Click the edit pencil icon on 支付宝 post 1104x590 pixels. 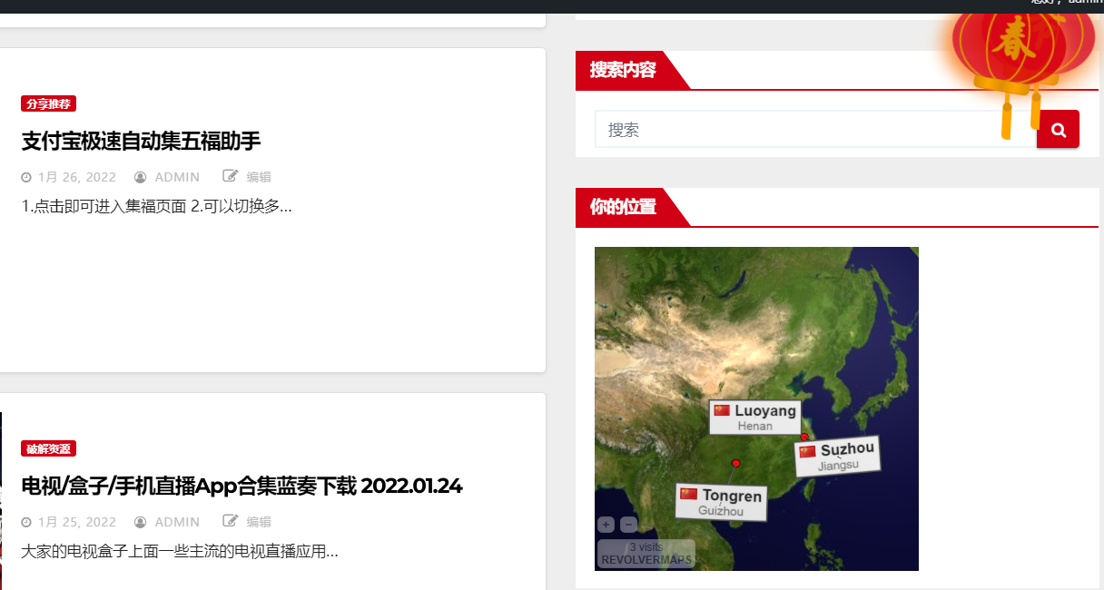(231, 176)
